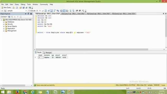Image resolution: width=167 pixels, height=94 pixels.
Task: Click the Disconnect icon in Object Explorer
Action: (12, 17)
